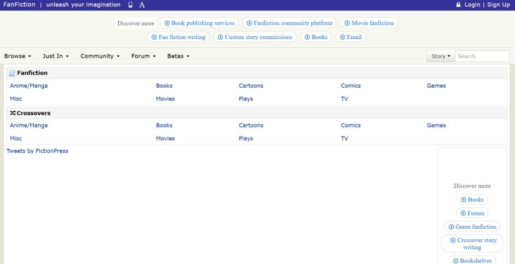Click the Fanfiction section book icon
Viewport: 515px width, 264px height.
coord(12,73)
